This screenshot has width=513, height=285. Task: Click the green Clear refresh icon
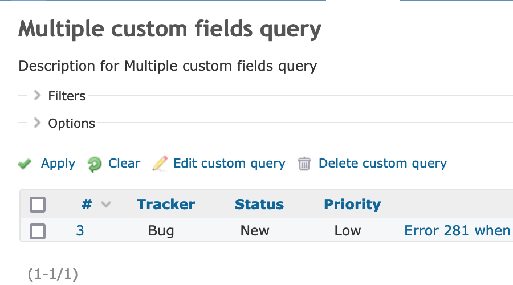94,164
